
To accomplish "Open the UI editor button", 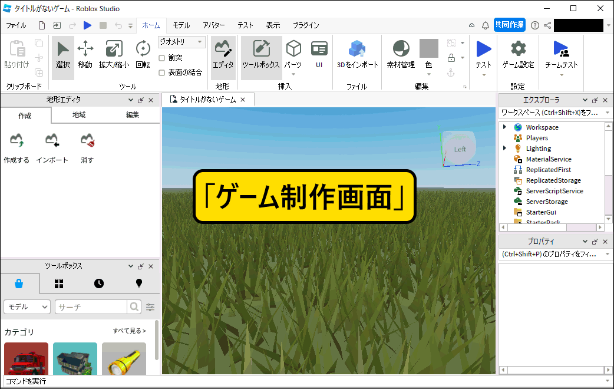I will point(319,54).
